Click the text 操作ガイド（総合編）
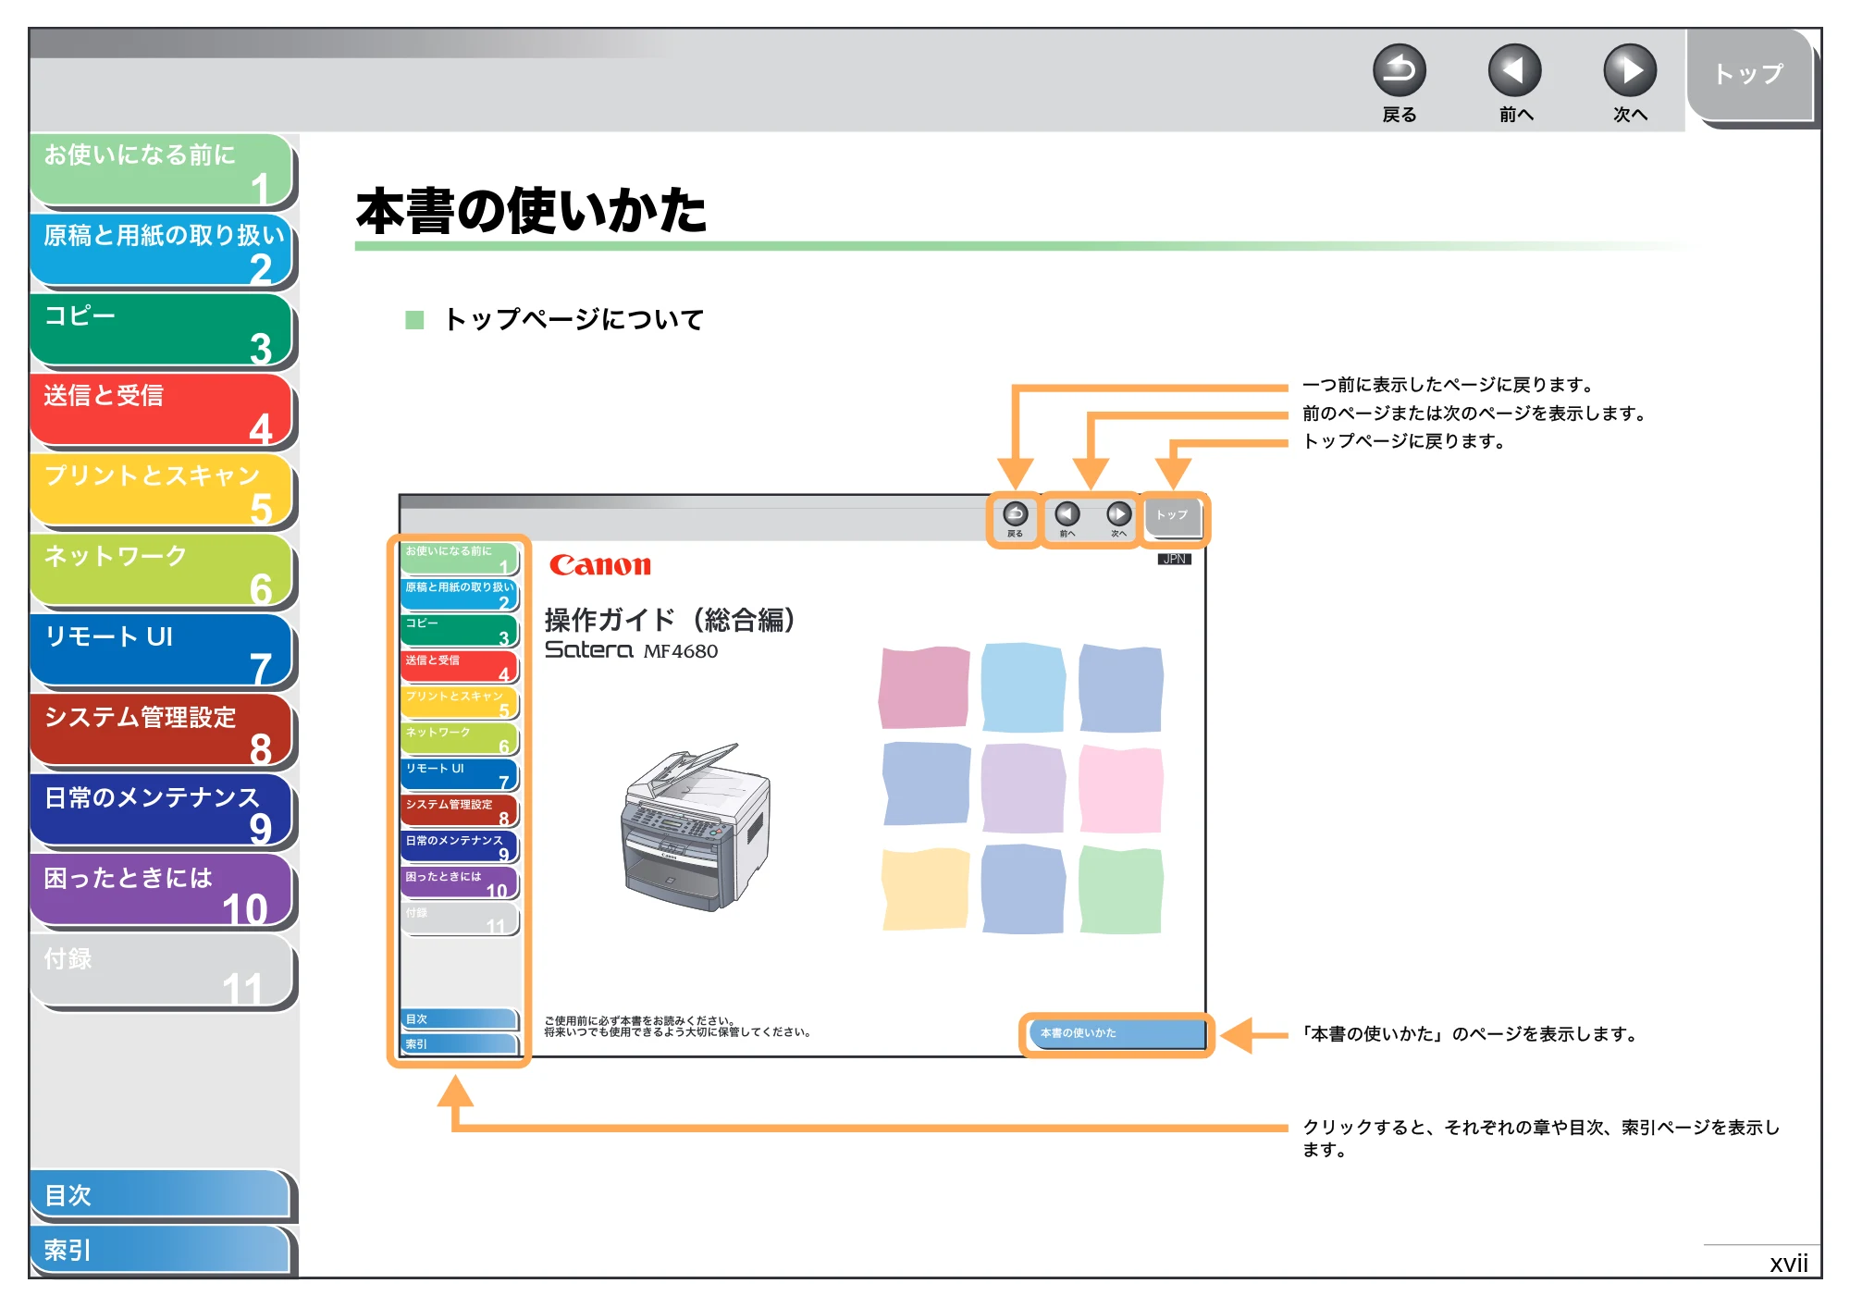The height and width of the screenshot is (1308, 1850). 671,619
